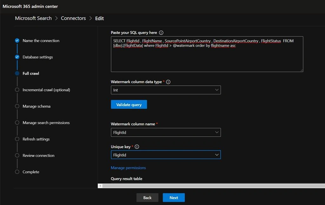Select the Complete step label
Image resolution: width=325 pixels, height=205 pixels.
tap(31, 172)
